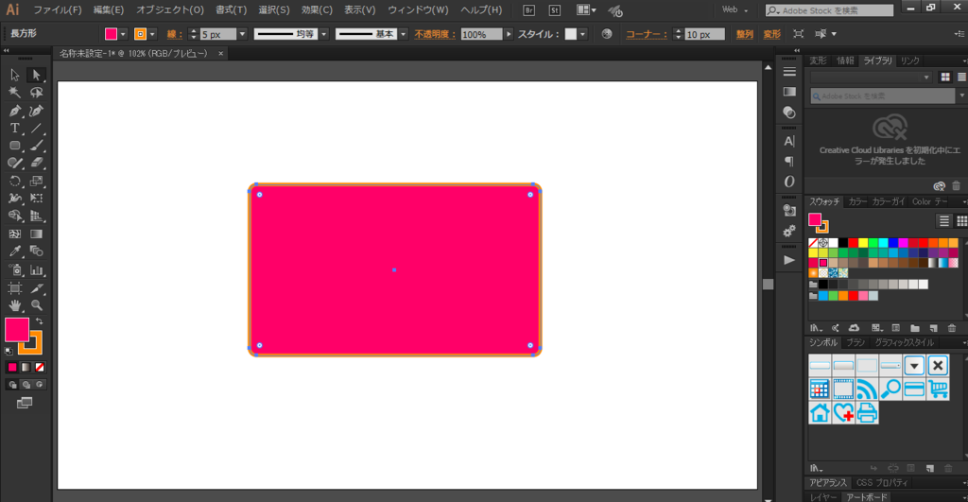Set paint mode to Gradient
The width and height of the screenshot is (968, 502).
26,368
